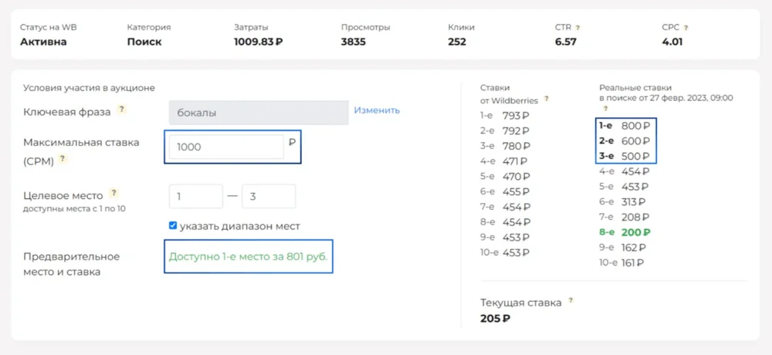Open the CPC help tooltip icon

686,28
